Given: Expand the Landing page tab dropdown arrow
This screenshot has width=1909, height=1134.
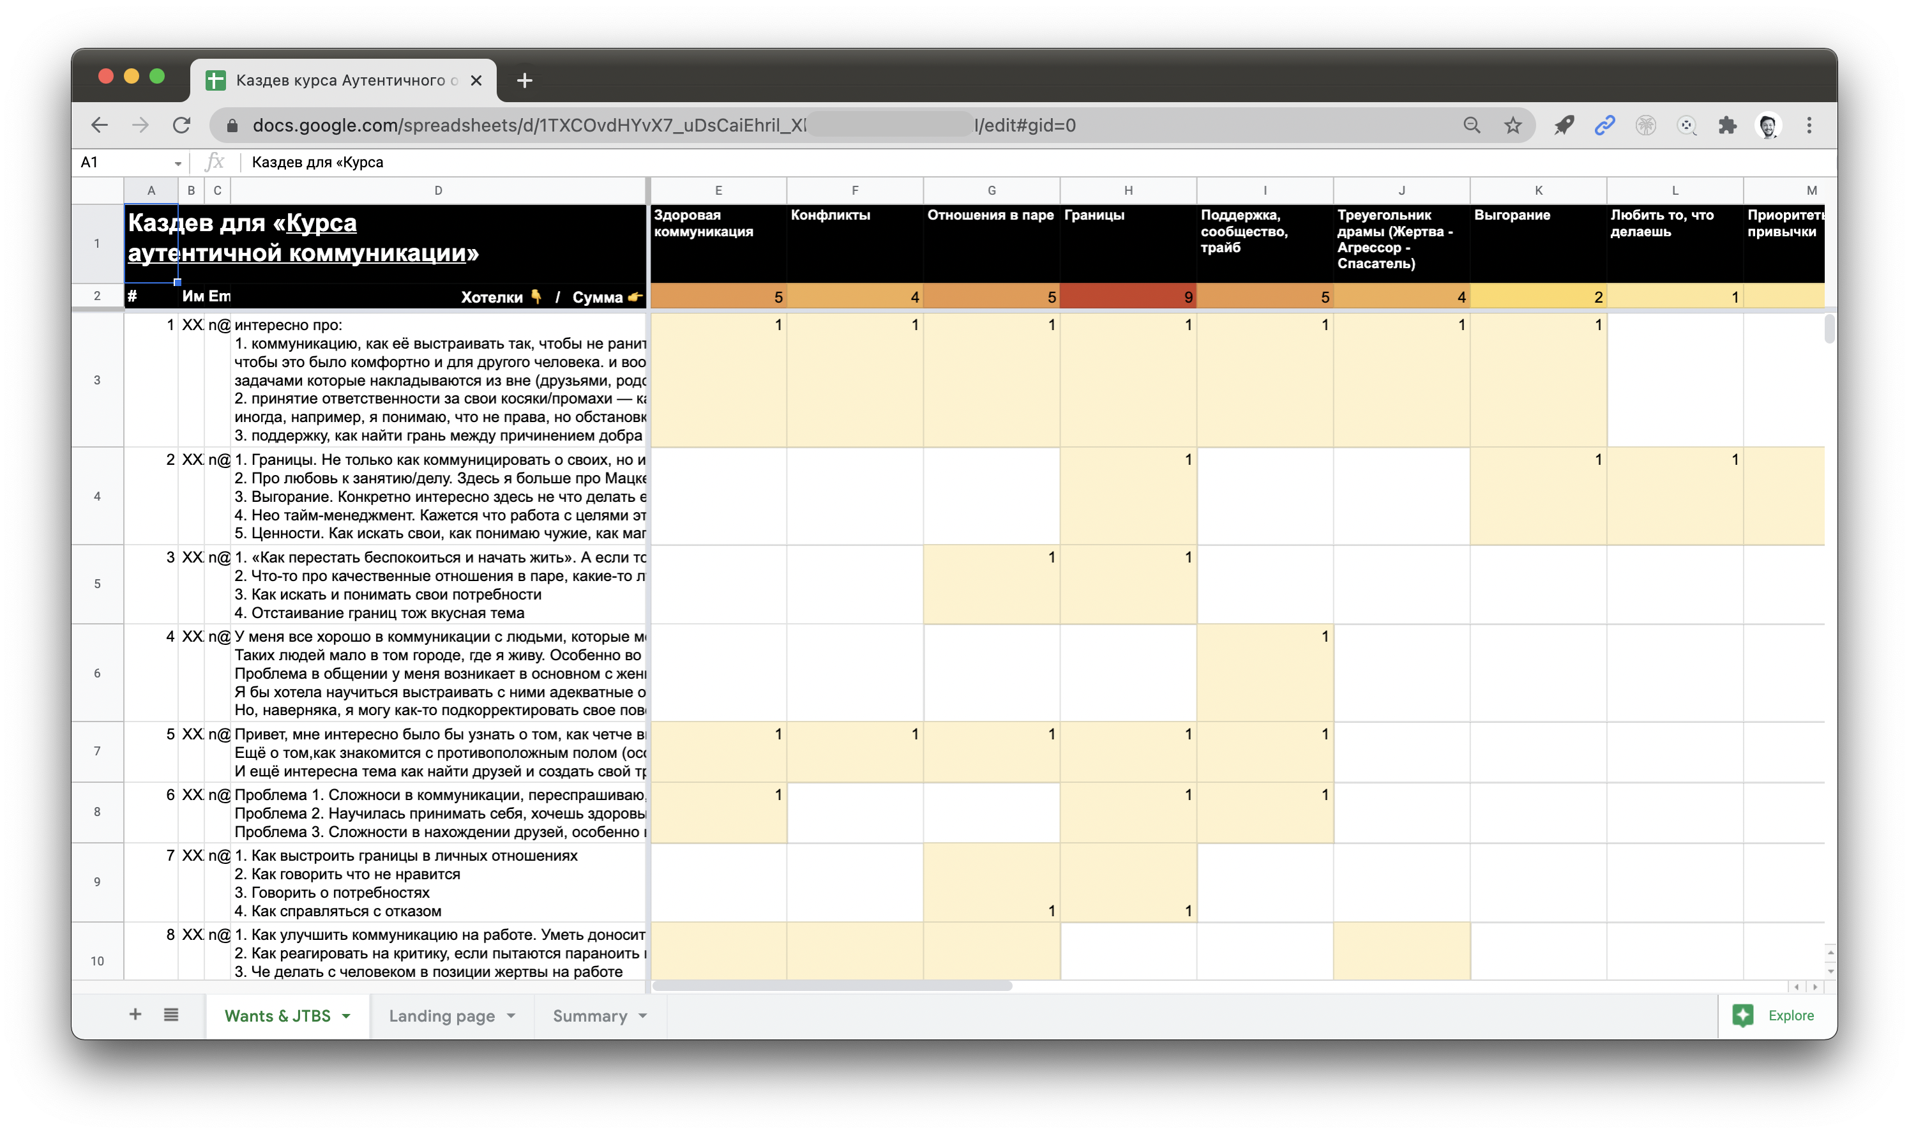Looking at the screenshot, I should (x=511, y=1016).
